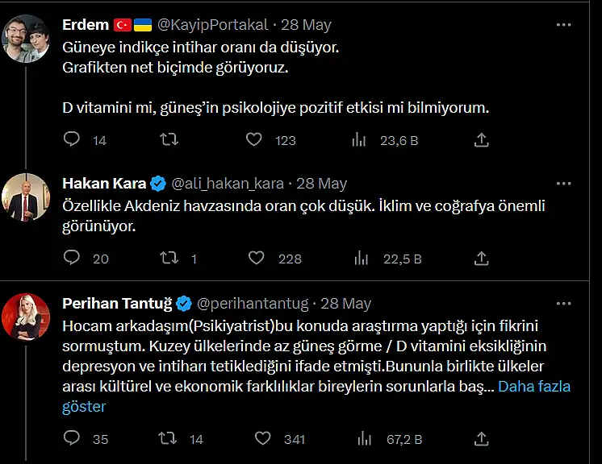Share Perihan Tantuğ's tweet
The height and width of the screenshot is (464, 602).
coord(481,439)
